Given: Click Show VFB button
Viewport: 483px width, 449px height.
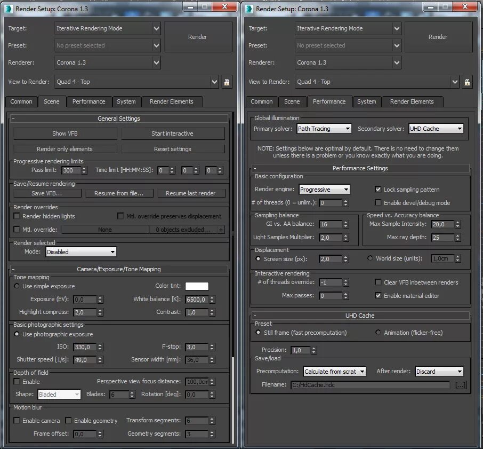Looking at the screenshot, I should pos(65,133).
